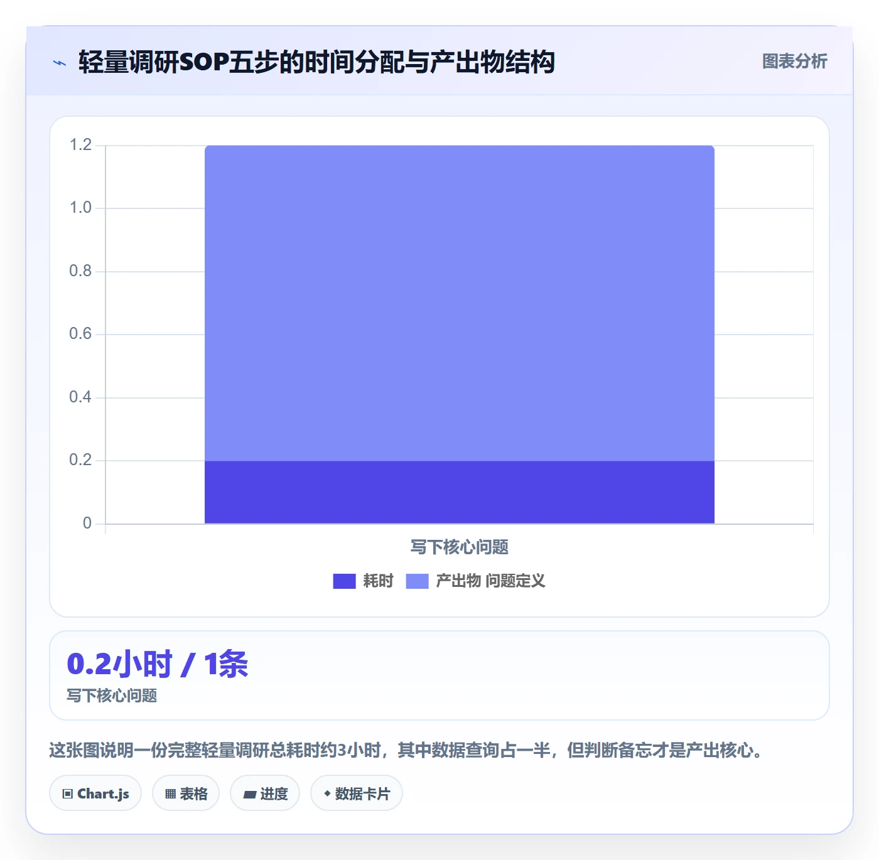The height and width of the screenshot is (860, 879).
Task: Click the 写下核心问题 caption in stat card
Action: (x=112, y=696)
